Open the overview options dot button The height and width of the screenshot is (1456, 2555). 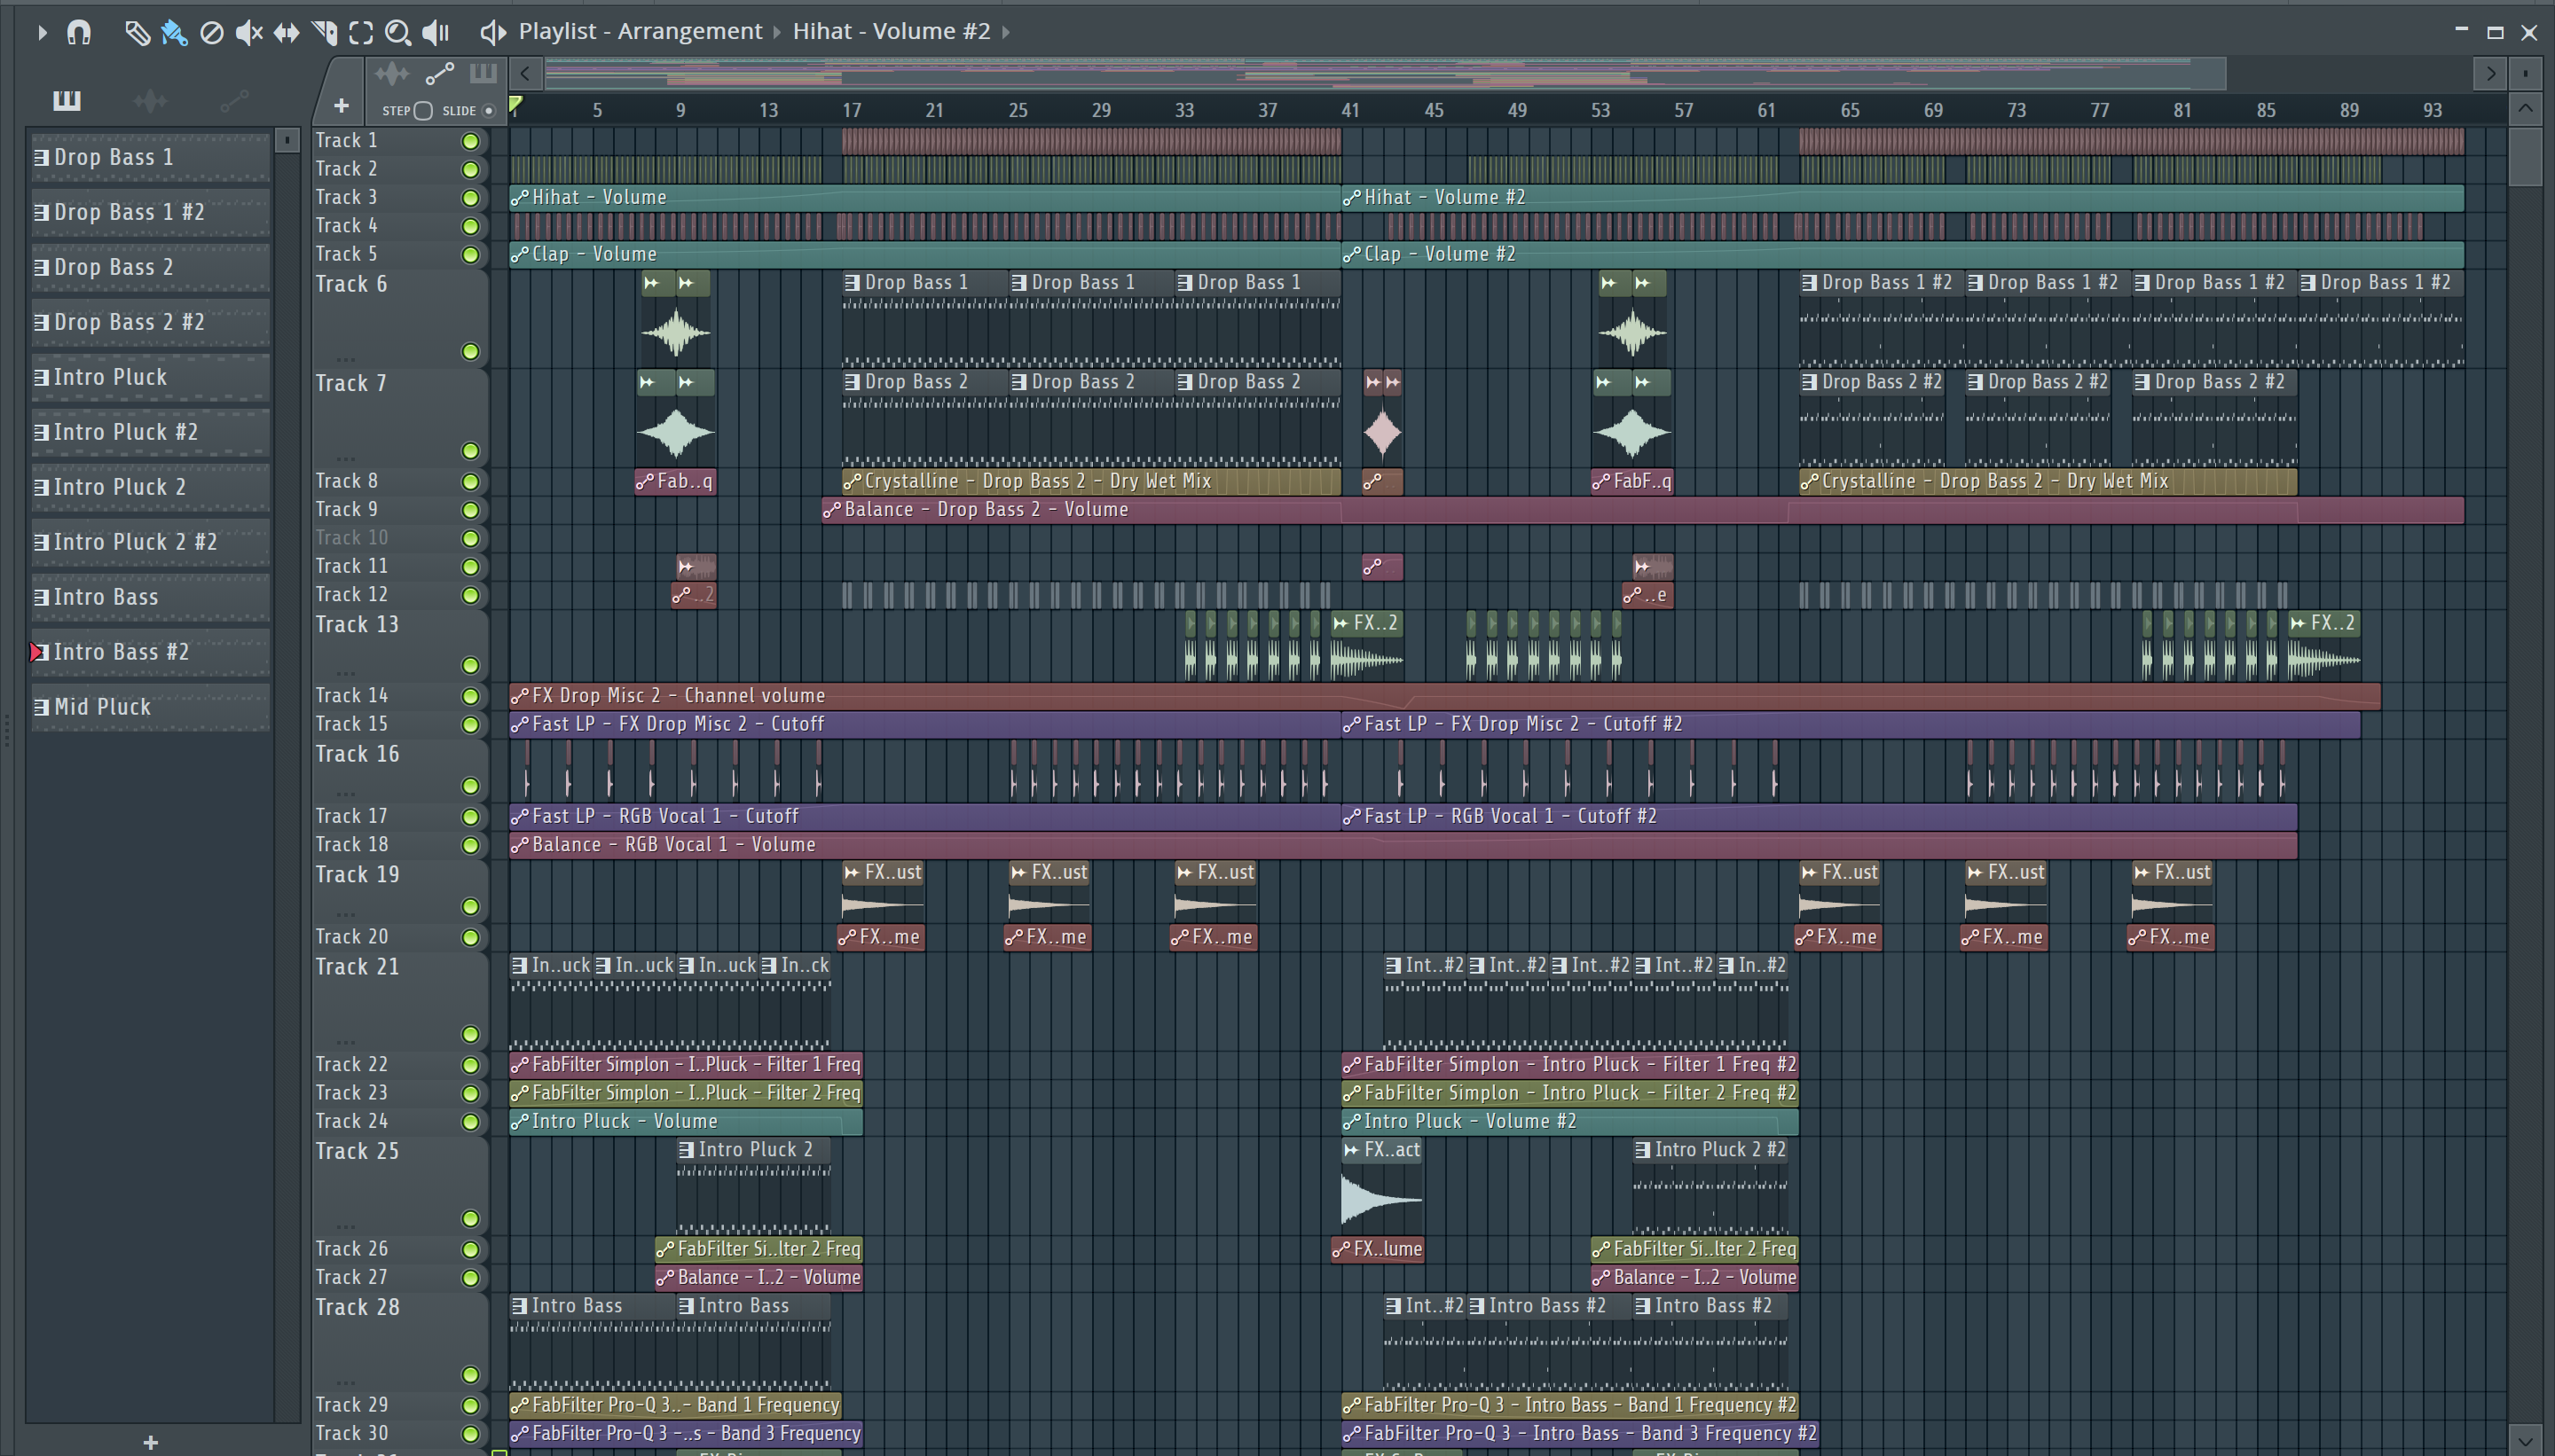pyautogui.click(x=2525, y=73)
